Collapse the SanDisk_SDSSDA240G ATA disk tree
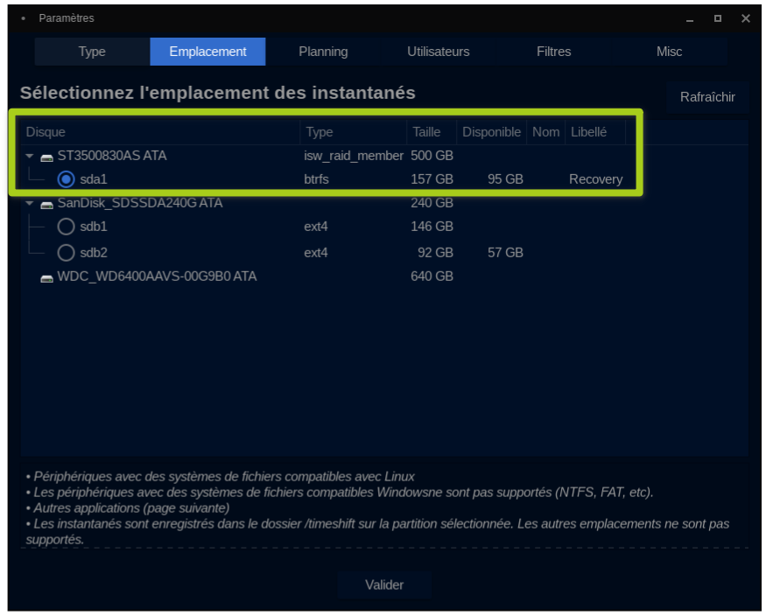The image size is (766, 616). point(30,203)
